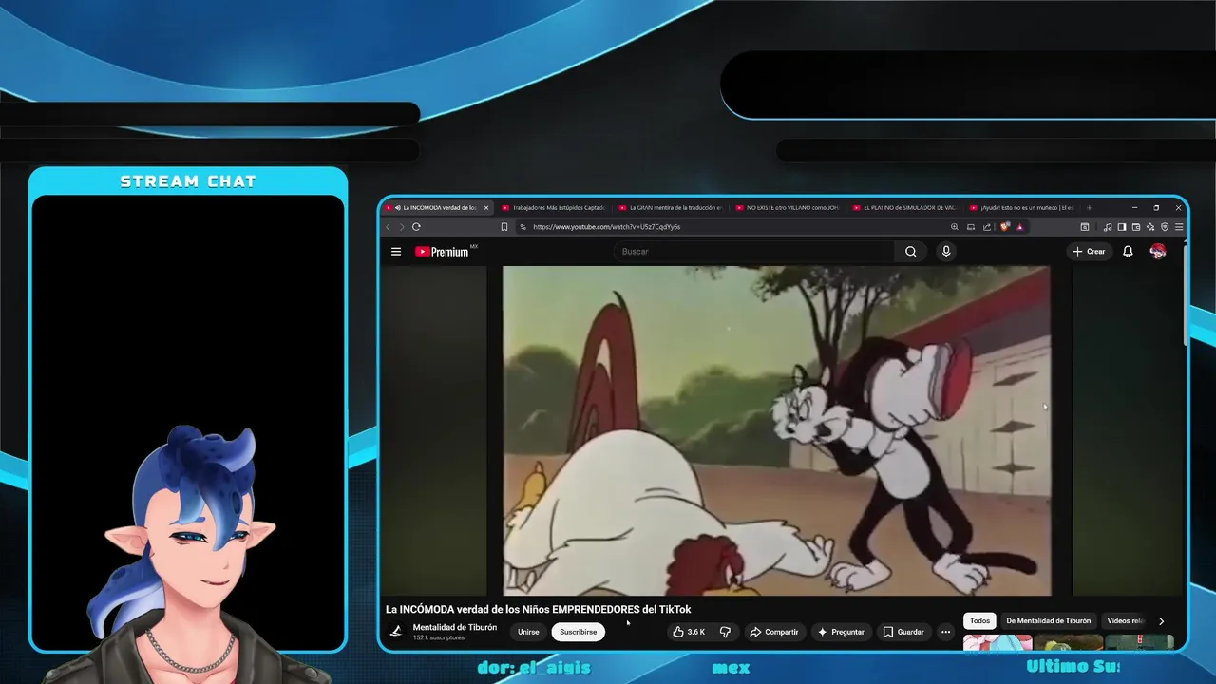Open the share icon in the address bar
The image size is (1216, 684).
(x=987, y=227)
